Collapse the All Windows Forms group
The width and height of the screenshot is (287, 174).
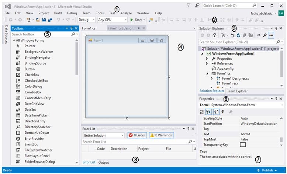(x=14, y=41)
